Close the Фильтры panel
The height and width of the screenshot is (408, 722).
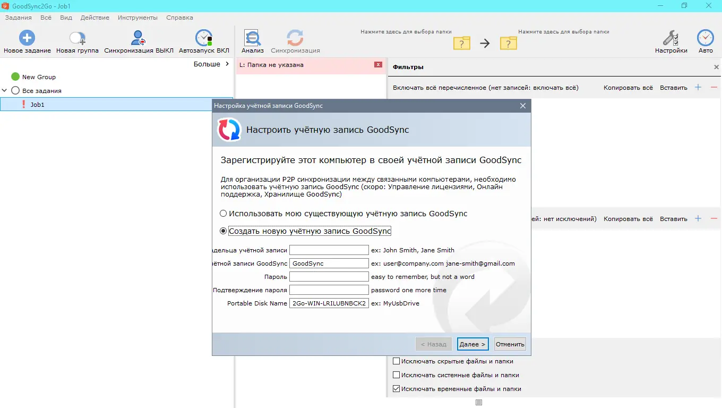click(716, 67)
